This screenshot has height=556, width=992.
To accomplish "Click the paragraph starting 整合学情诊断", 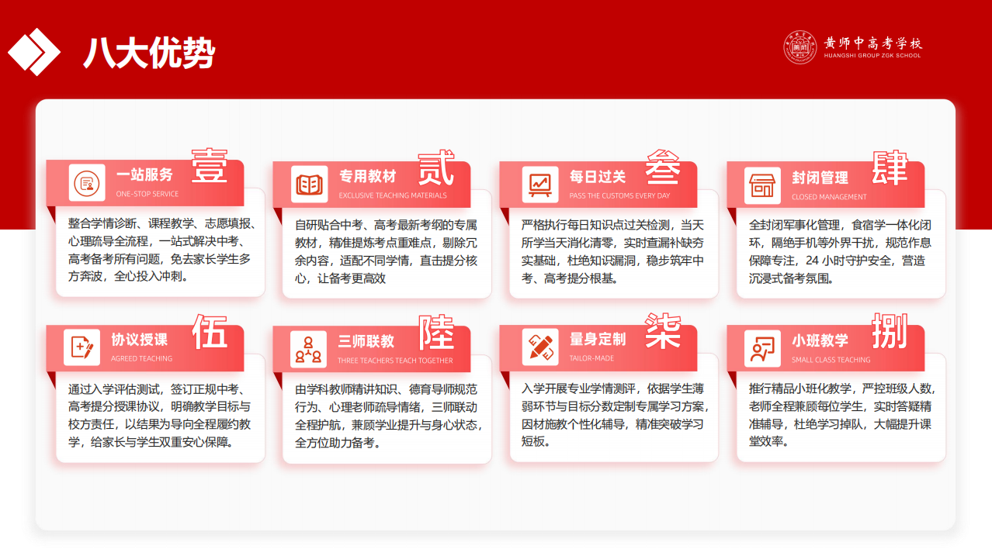I will tap(161, 249).
